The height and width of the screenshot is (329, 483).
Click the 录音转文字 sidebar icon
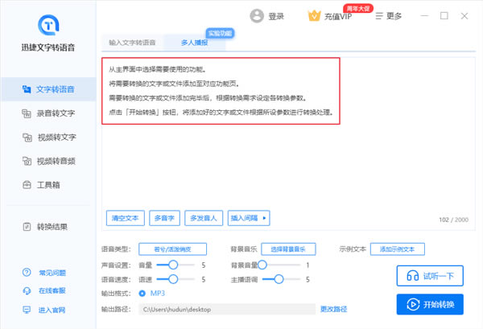point(27,113)
